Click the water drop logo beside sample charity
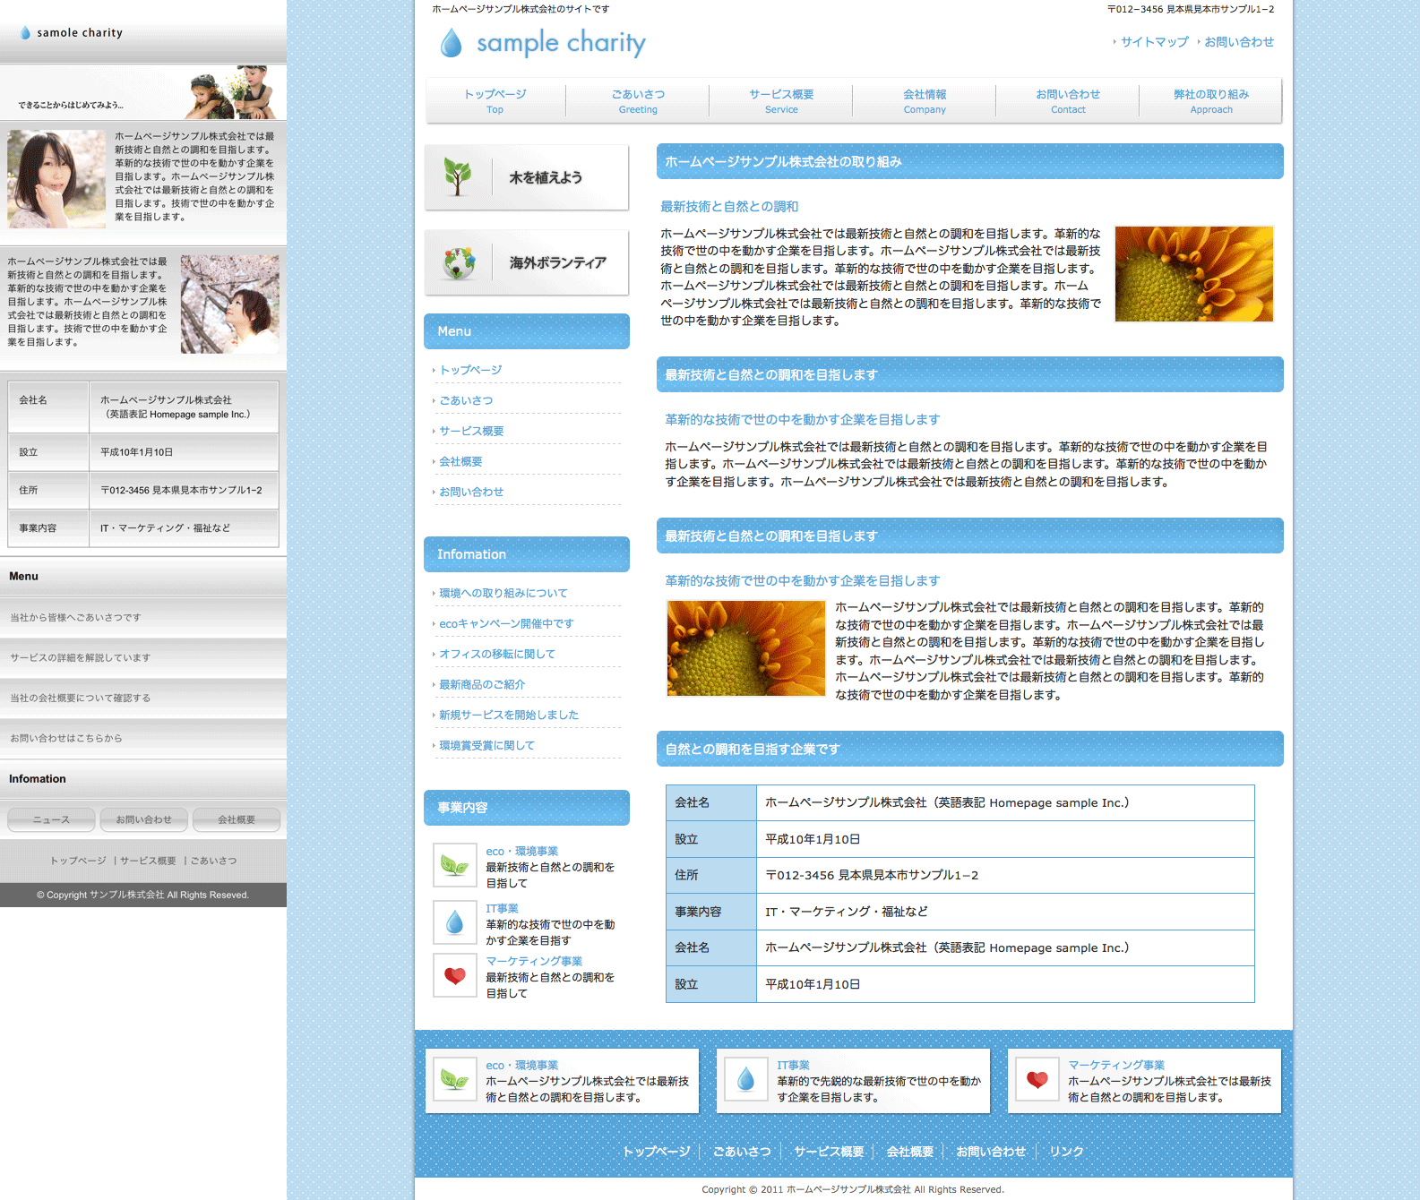Viewport: 1420px width, 1200px height. coord(452,42)
